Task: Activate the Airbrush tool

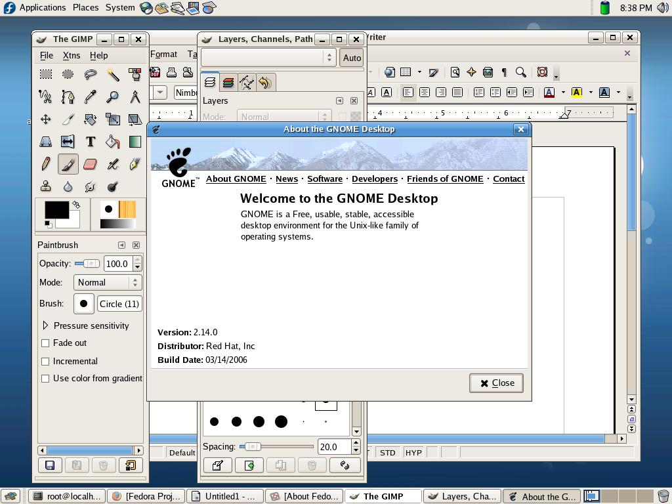Action: click(113, 163)
